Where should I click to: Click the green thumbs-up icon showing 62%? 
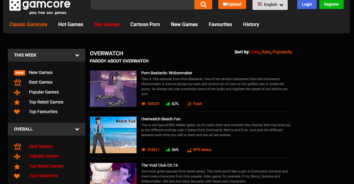(x=168, y=104)
